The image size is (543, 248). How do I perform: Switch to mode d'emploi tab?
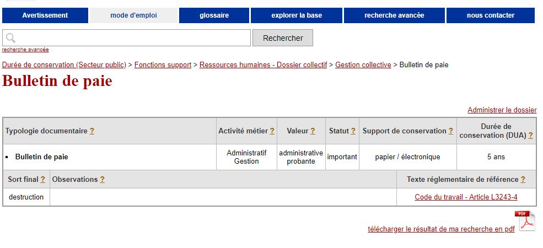[133, 15]
